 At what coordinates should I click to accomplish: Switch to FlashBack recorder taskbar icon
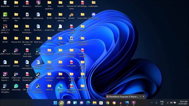click(133, 103)
